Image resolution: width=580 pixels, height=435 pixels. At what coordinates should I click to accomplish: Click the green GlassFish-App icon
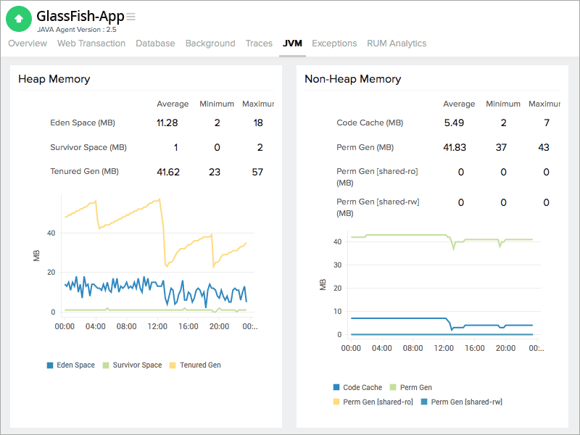pyautogui.click(x=18, y=19)
